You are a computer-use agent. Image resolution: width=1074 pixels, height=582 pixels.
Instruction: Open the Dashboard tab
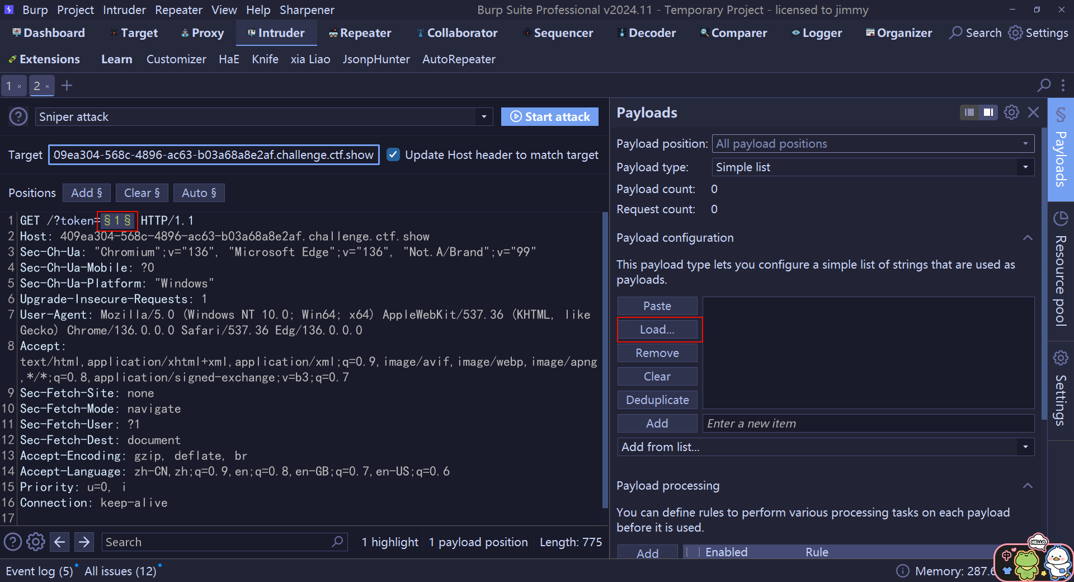49,33
